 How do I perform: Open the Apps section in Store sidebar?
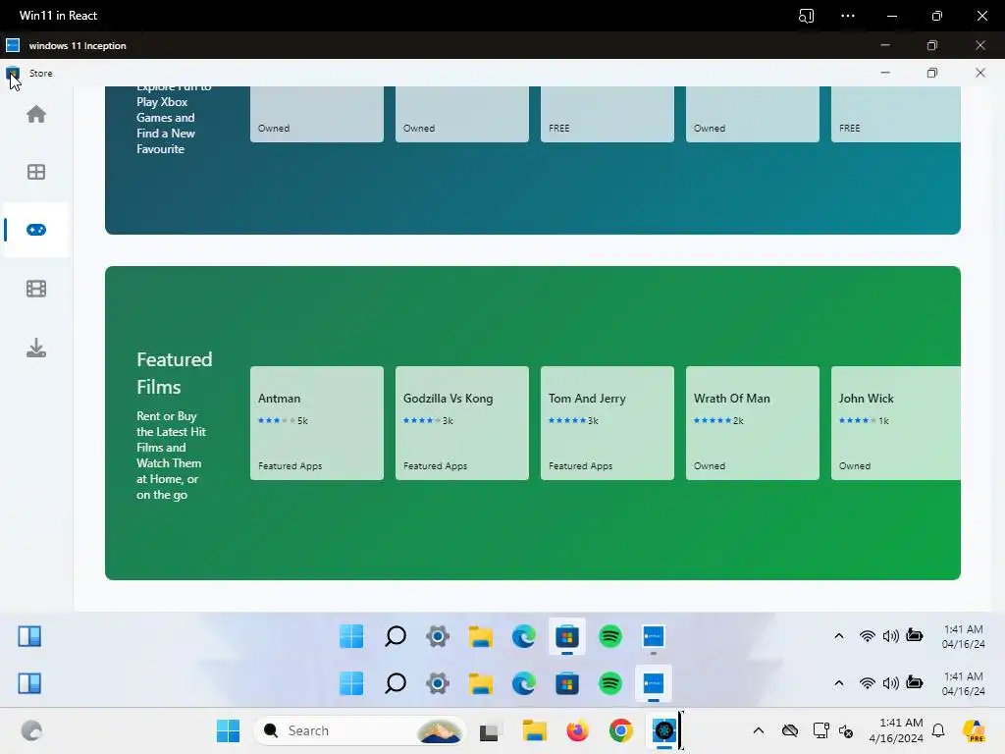point(36,172)
